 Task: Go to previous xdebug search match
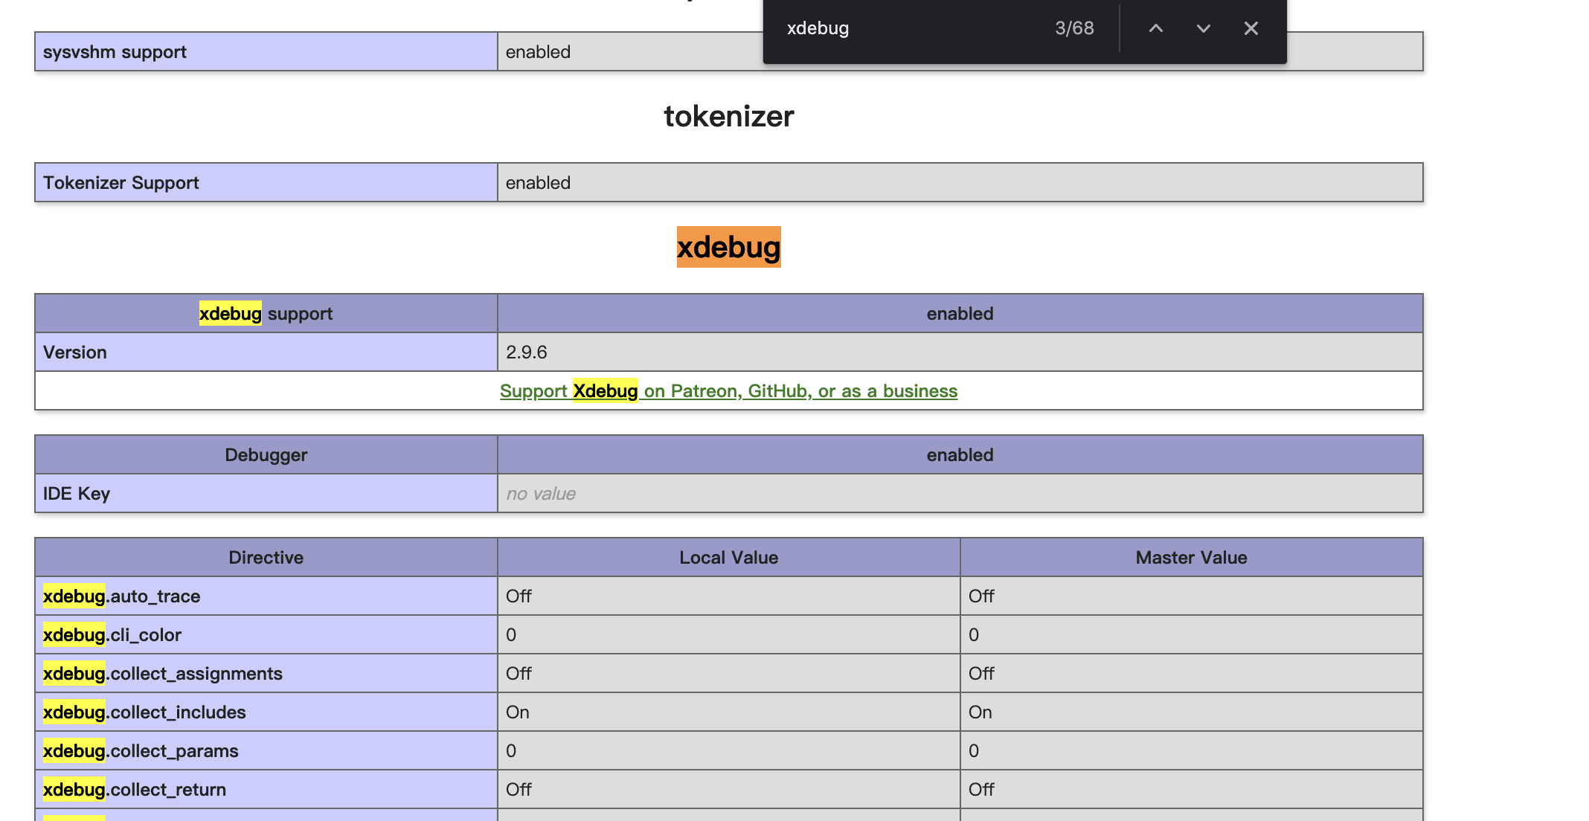[x=1155, y=28]
